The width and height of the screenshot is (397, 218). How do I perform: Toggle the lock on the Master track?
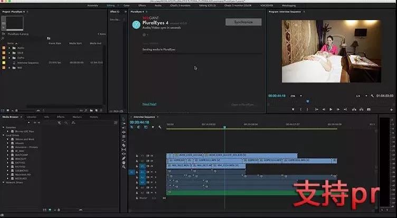pyautogui.click(x=137, y=198)
